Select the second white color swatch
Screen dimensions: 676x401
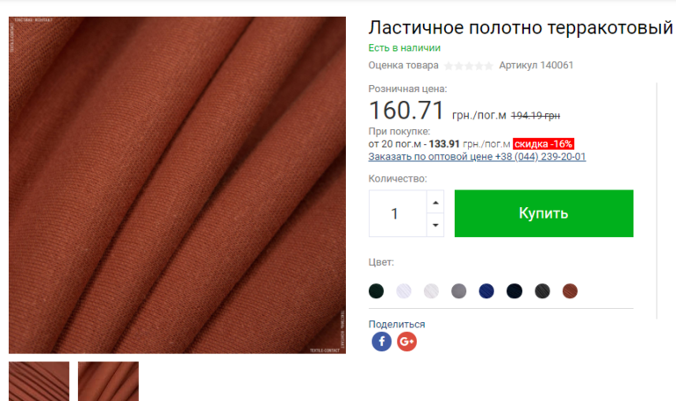coord(431,291)
